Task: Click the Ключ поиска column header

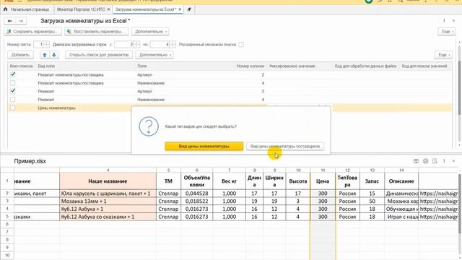Action: [21, 66]
